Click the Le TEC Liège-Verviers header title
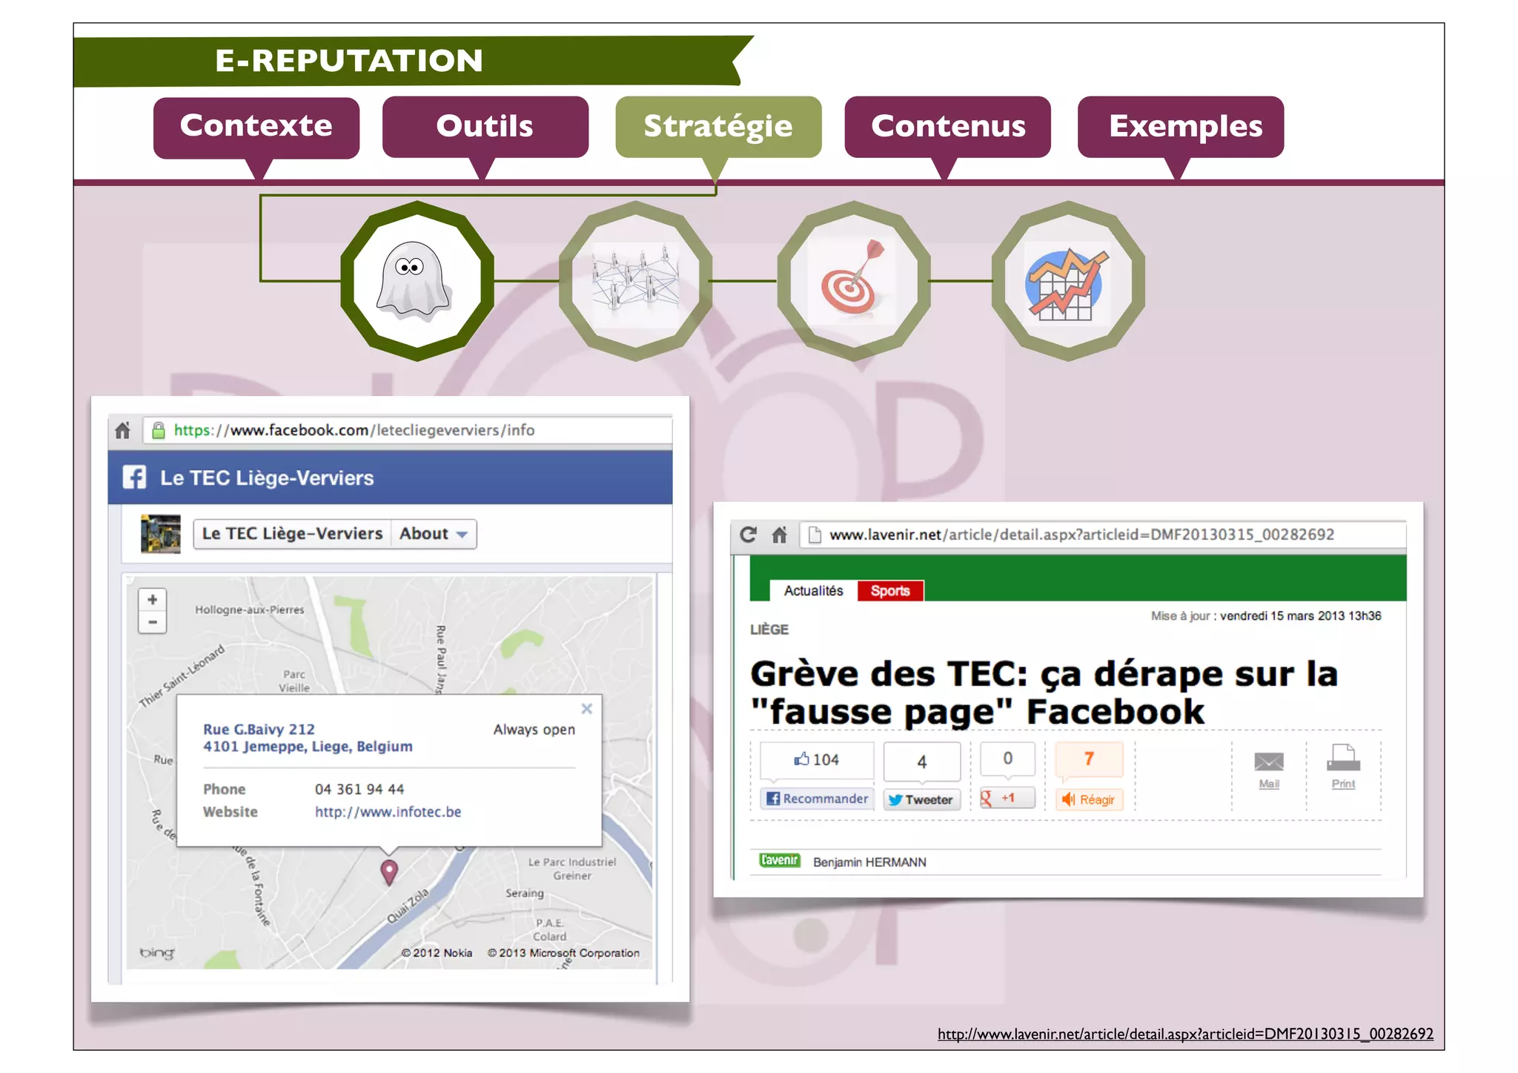 point(267,478)
